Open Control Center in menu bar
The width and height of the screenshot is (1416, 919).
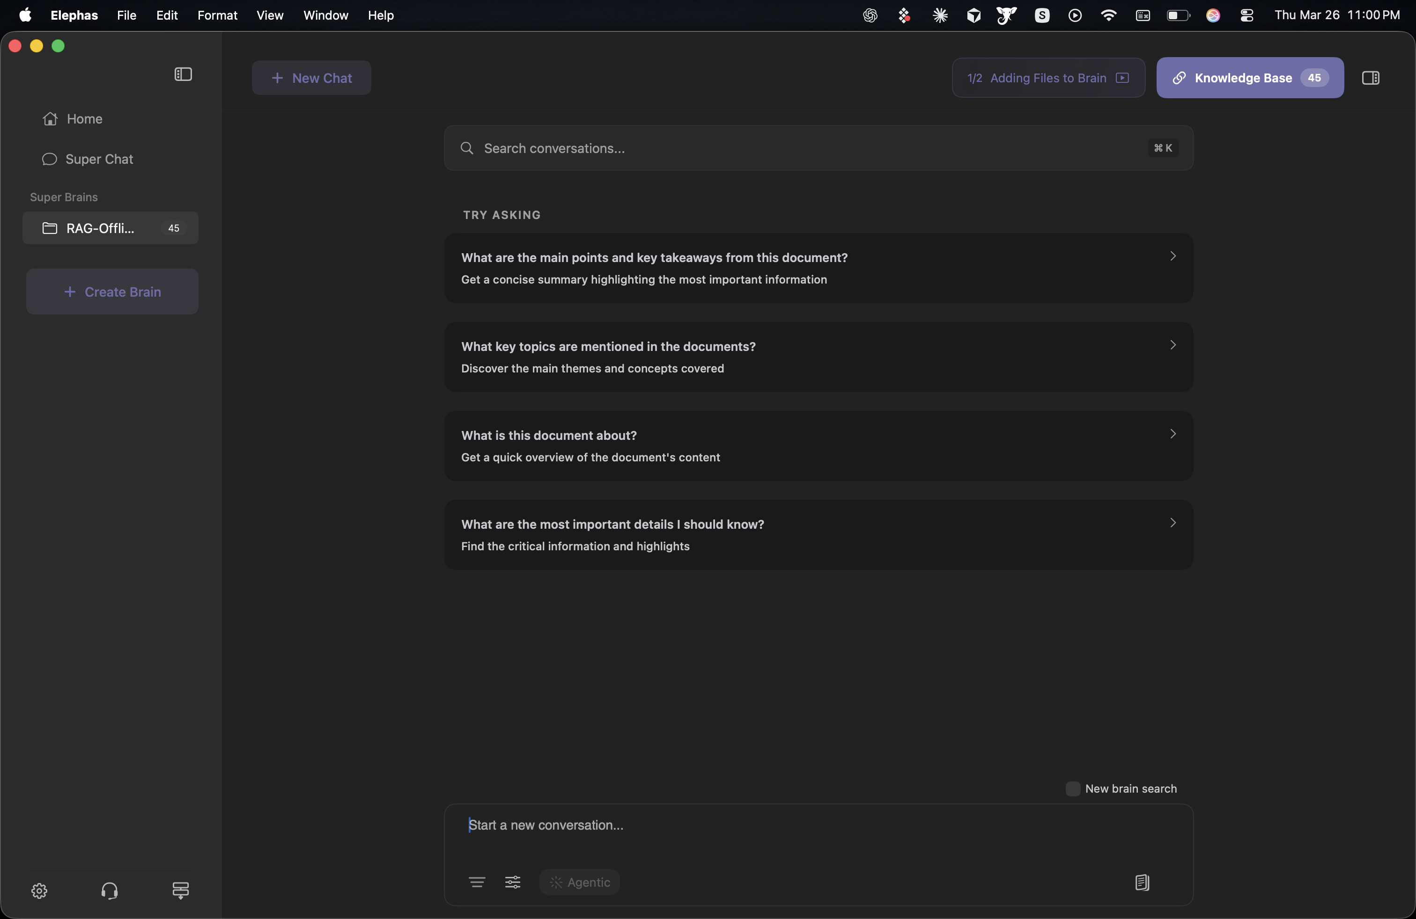pyautogui.click(x=1247, y=15)
